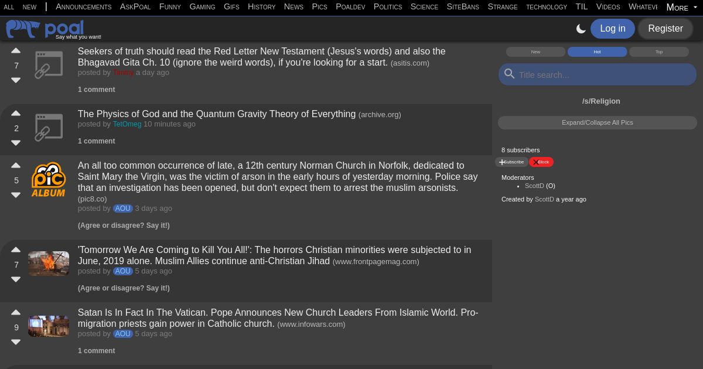Open TIL in top navigation
Viewport: 703px width, 369px height.
coord(581,7)
